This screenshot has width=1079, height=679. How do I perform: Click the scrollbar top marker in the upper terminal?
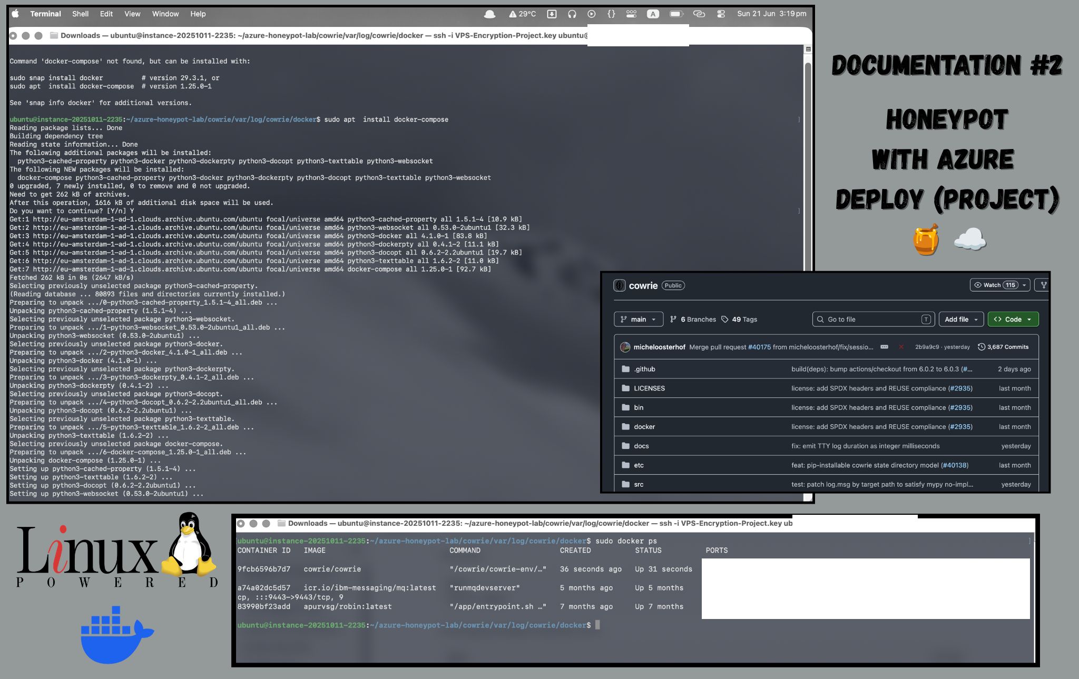(x=808, y=49)
